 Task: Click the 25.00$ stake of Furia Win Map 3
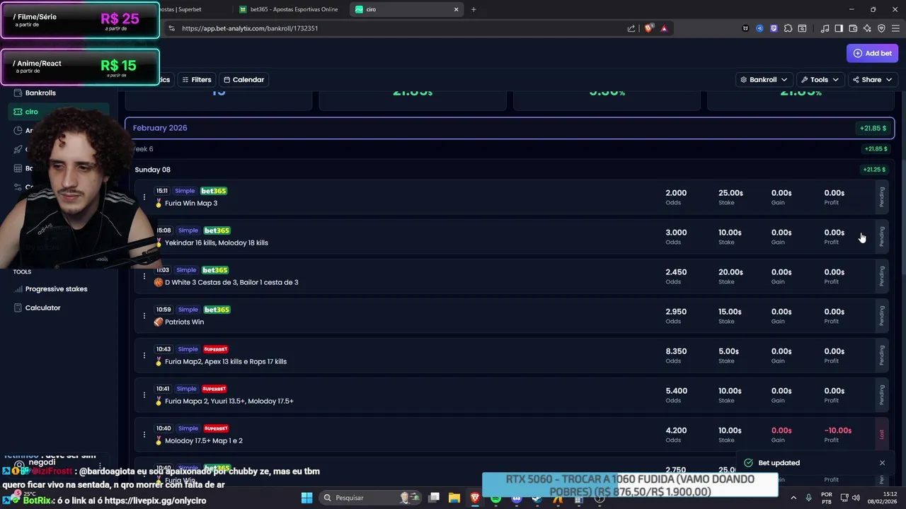click(x=730, y=193)
